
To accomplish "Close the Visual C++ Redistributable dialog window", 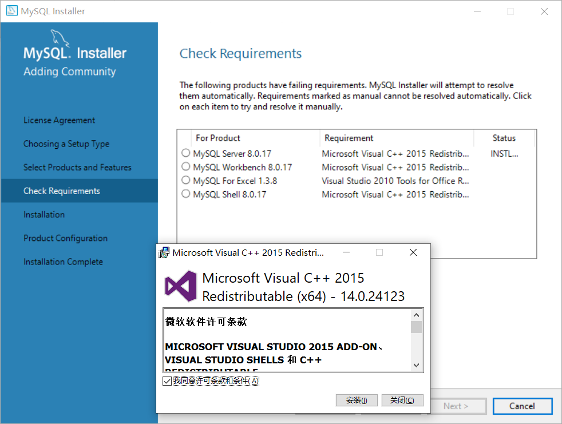I will pyautogui.click(x=413, y=252).
